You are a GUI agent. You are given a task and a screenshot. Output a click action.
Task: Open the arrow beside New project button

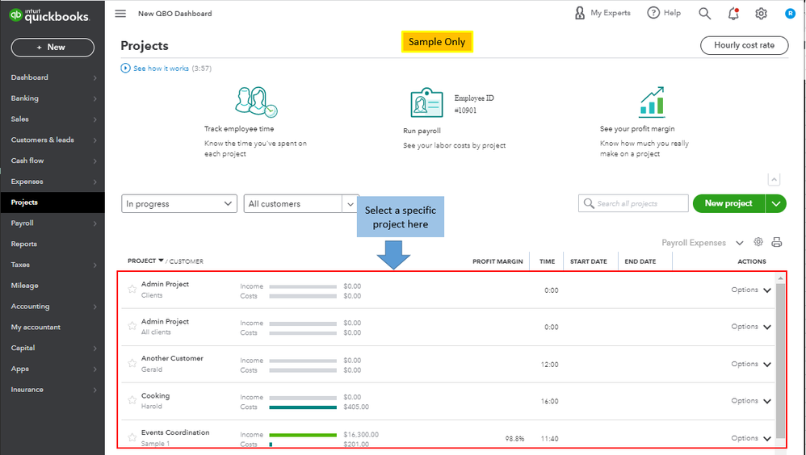click(776, 204)
